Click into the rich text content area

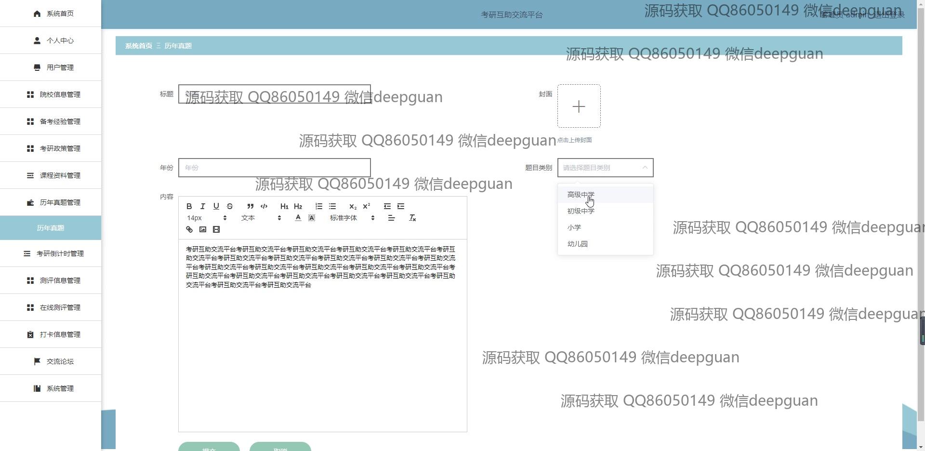(x=323, y=335)
